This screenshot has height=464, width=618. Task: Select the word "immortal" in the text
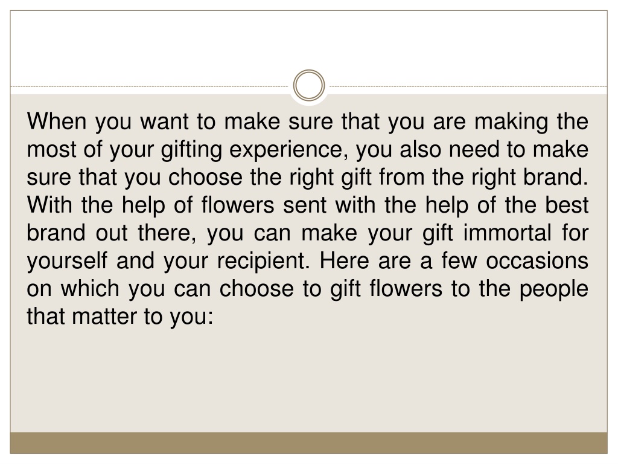point(507,233)
